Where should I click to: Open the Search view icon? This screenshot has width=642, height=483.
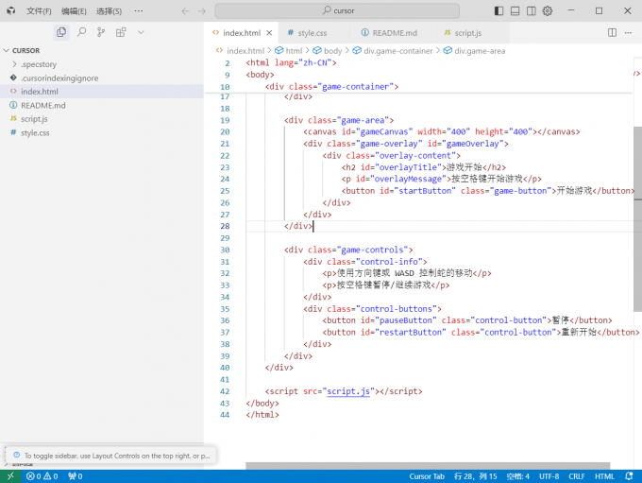[x=81, y=32]
